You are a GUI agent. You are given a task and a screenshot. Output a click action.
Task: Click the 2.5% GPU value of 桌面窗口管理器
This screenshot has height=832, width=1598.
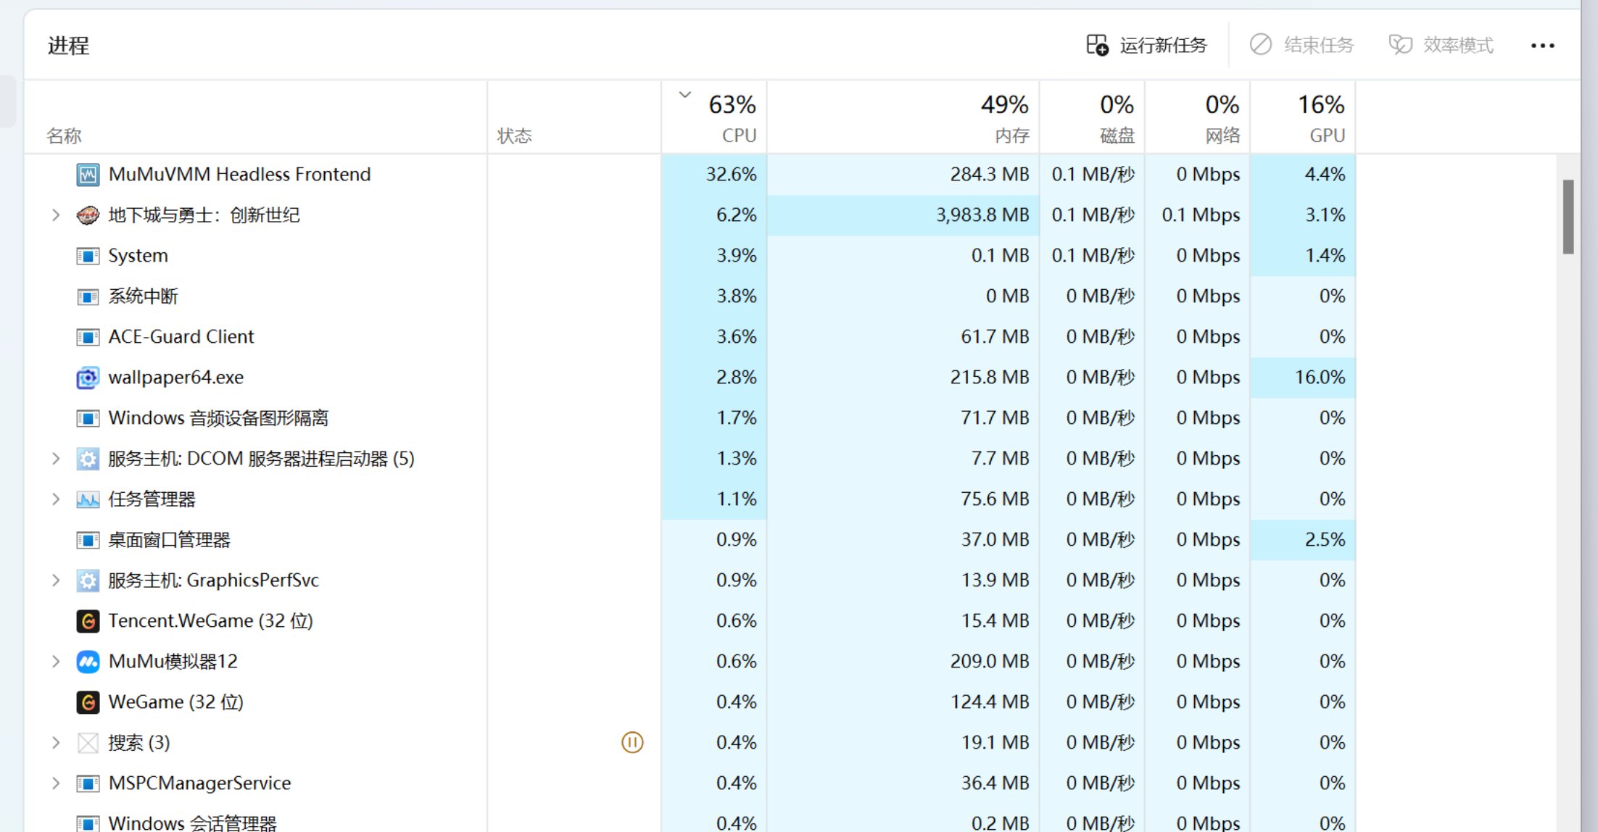[x=1325, y=540]
